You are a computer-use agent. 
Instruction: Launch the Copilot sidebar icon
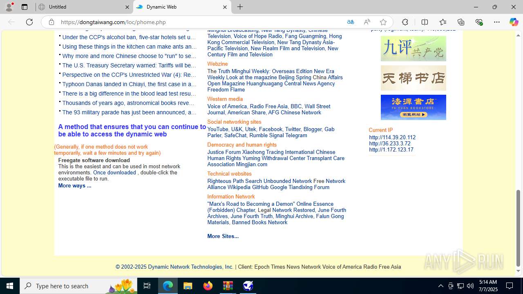click(x=514, y=22)
